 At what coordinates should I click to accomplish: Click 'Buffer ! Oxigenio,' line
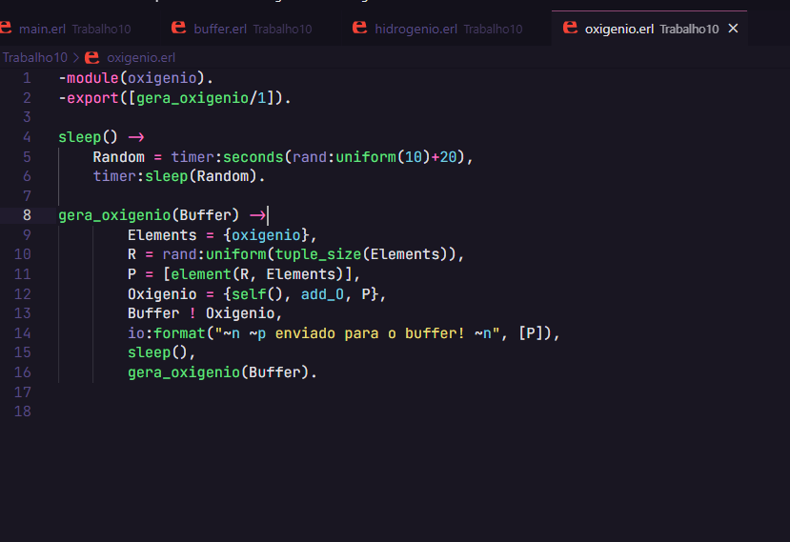(x=205, y=313)
